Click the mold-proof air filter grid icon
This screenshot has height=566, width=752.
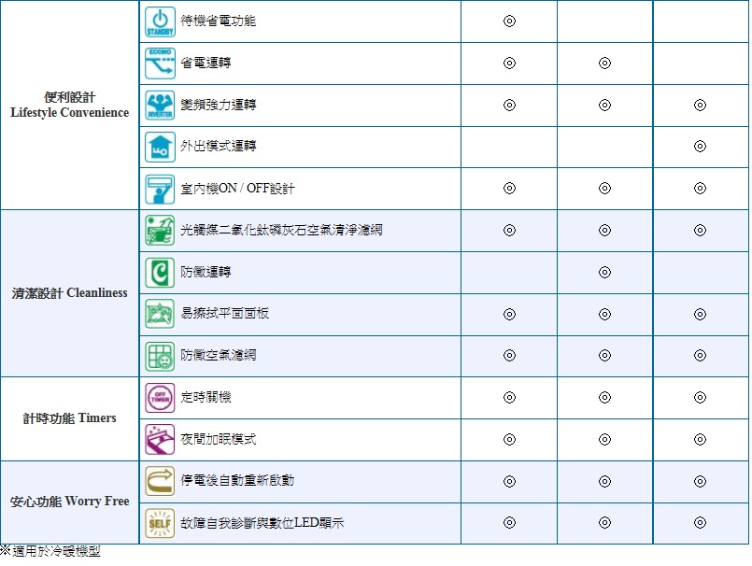pyautogui.click(x=160, y=356)
